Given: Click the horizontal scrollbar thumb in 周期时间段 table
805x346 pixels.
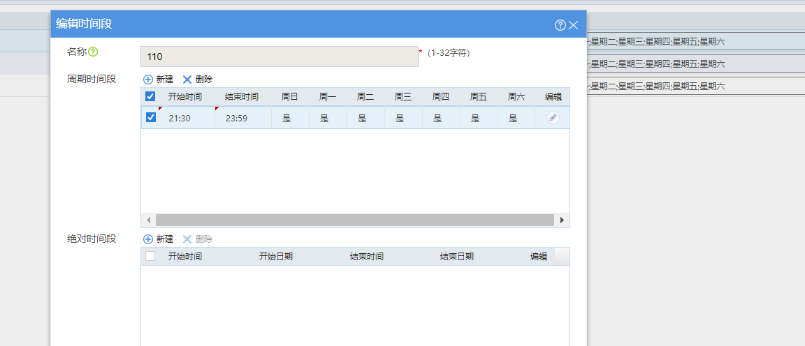Looking at the screenshot, I should tap(355, 220).
